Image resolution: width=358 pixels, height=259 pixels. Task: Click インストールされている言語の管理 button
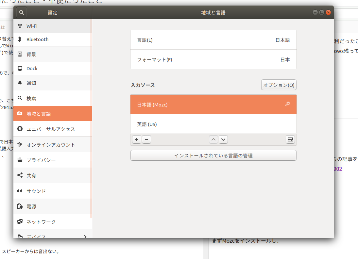click(213, 155)
